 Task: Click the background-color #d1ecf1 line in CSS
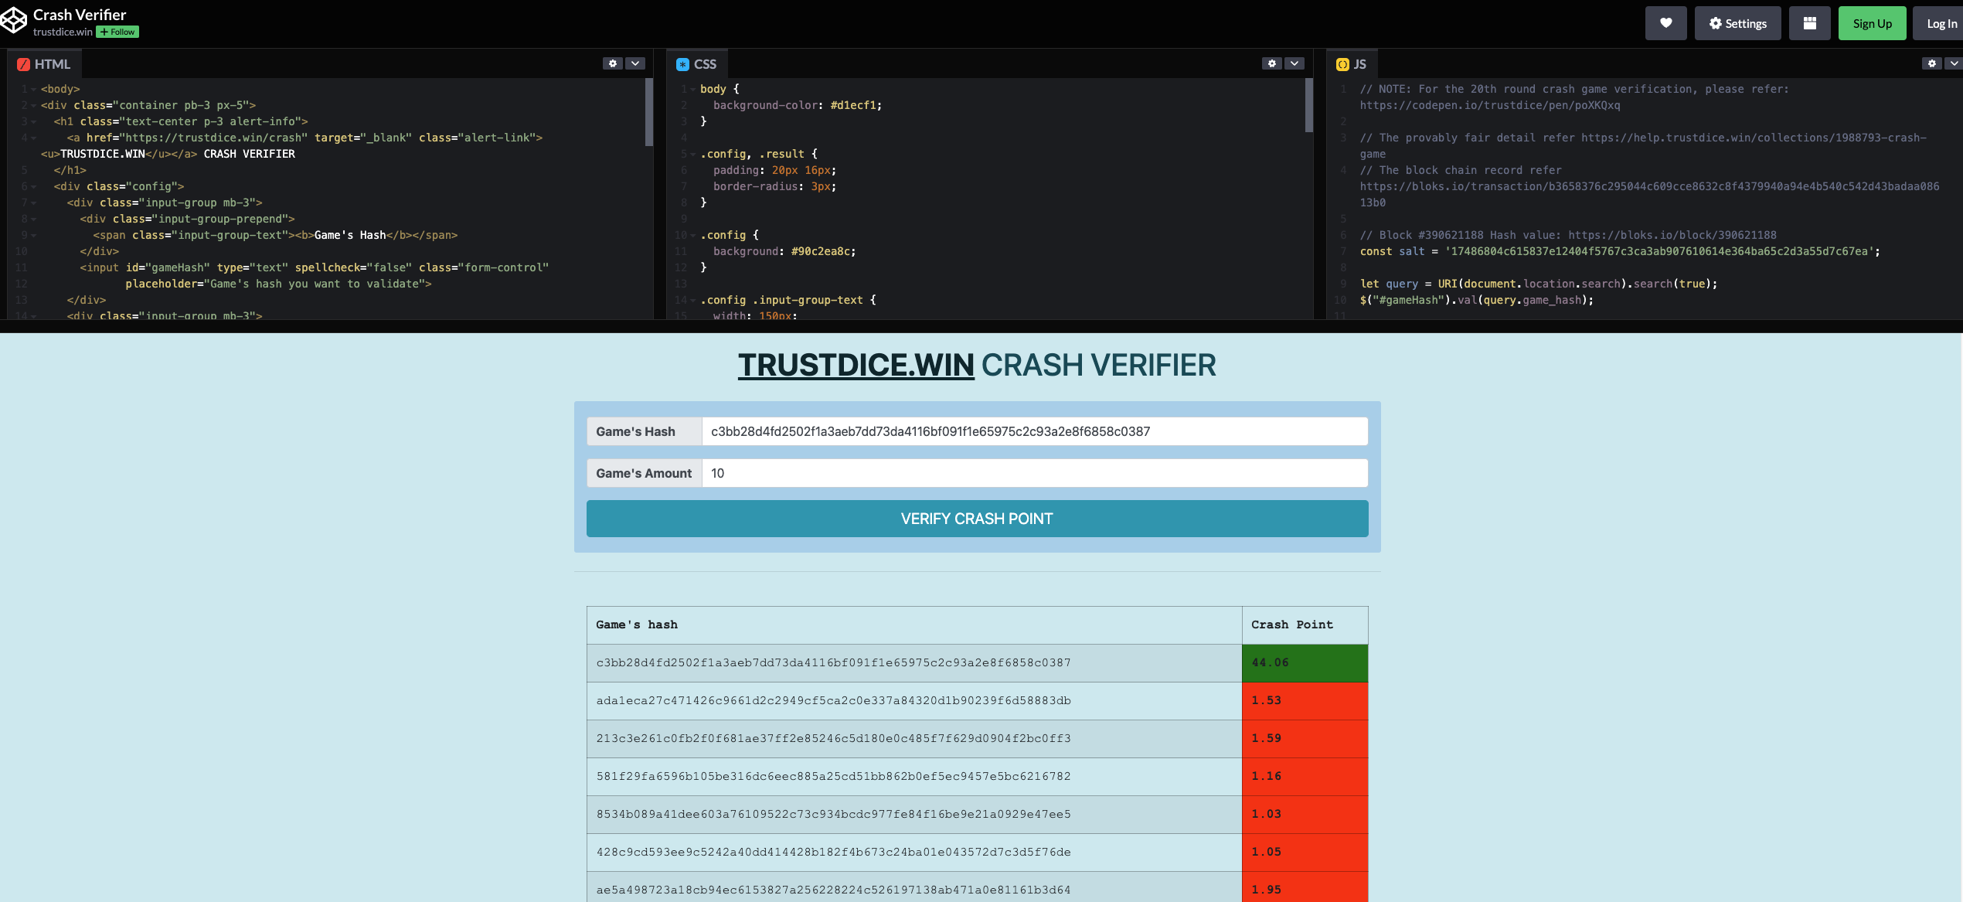pos(797,106)
